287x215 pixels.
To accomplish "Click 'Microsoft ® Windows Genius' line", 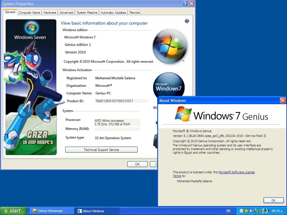I will click(192, 131).
